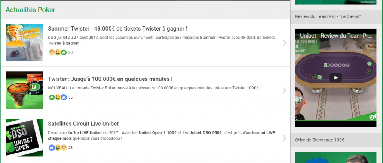Open Satellites Circuit Live Unibet chevron
The height and width of the screenshot is (163, 383).
tap(284, 138)
